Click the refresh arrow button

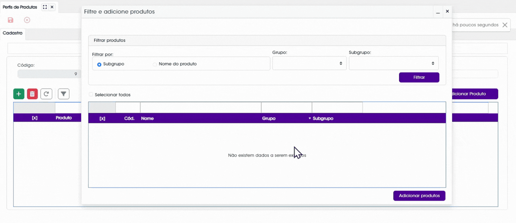click(46, 94)
